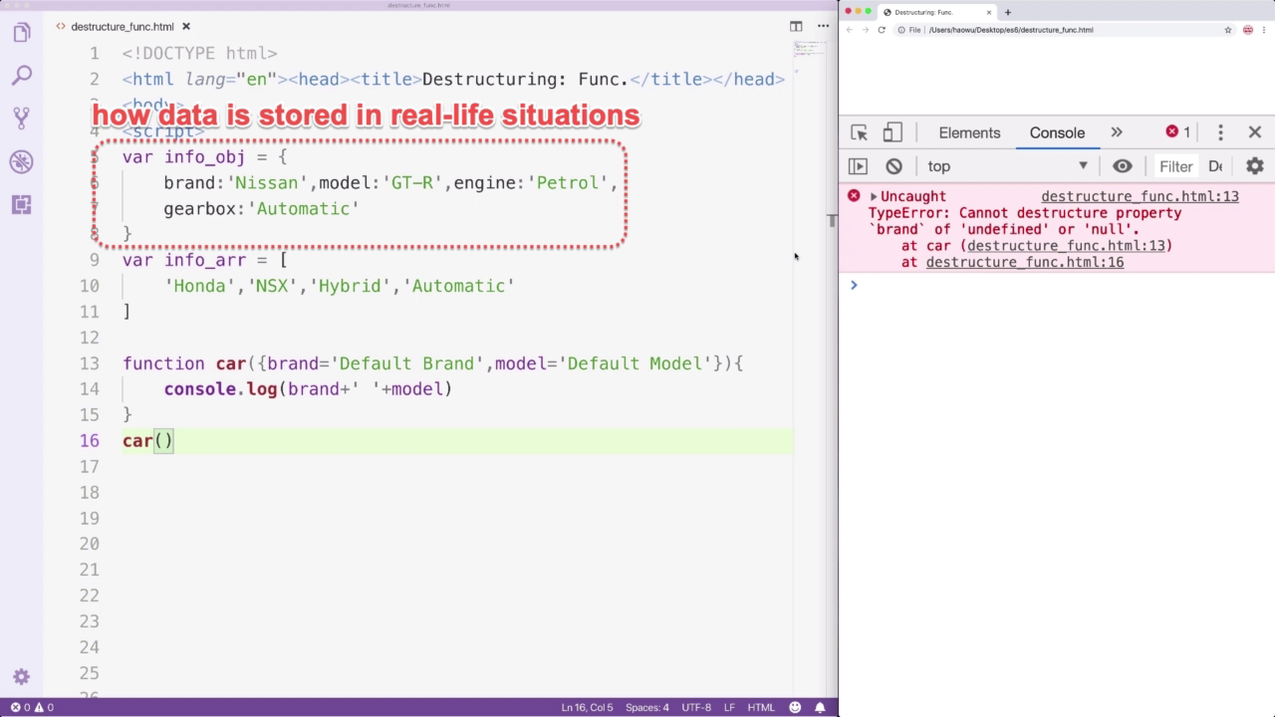This screenshot has width=1275, height=717.
Task: Click the errors and warnings status indicator
Action: tap(32, 708)
